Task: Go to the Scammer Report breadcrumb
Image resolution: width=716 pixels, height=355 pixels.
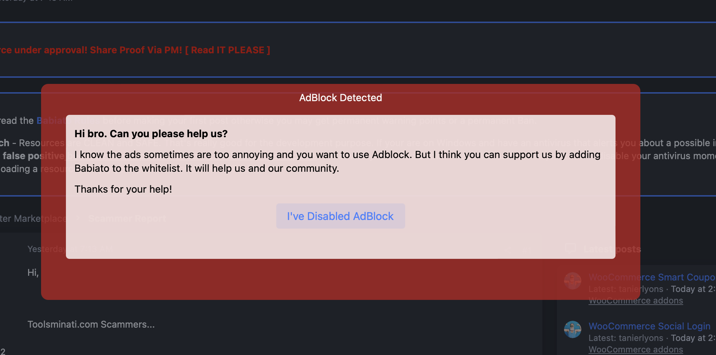Action: pyautogui.click(x=127, y=219)
